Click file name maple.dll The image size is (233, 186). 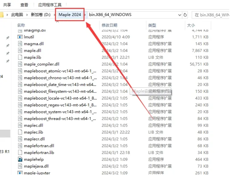tap(32, 51)
